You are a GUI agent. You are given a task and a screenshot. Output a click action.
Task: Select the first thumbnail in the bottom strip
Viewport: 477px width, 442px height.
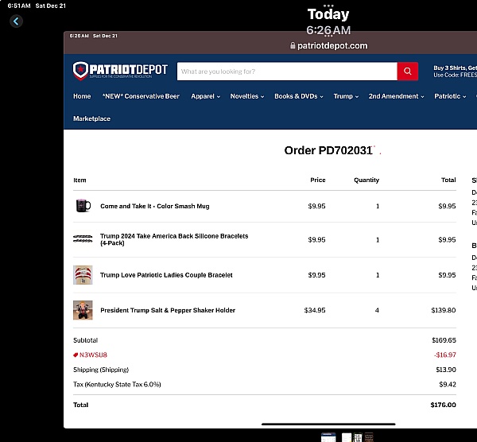(328, 437)
